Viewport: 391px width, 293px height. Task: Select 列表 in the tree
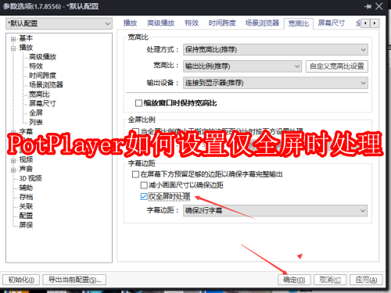tap(36, 122)
